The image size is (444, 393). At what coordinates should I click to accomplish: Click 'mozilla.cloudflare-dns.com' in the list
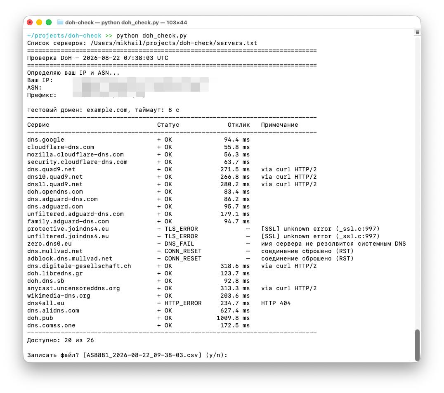pos(76,154)
